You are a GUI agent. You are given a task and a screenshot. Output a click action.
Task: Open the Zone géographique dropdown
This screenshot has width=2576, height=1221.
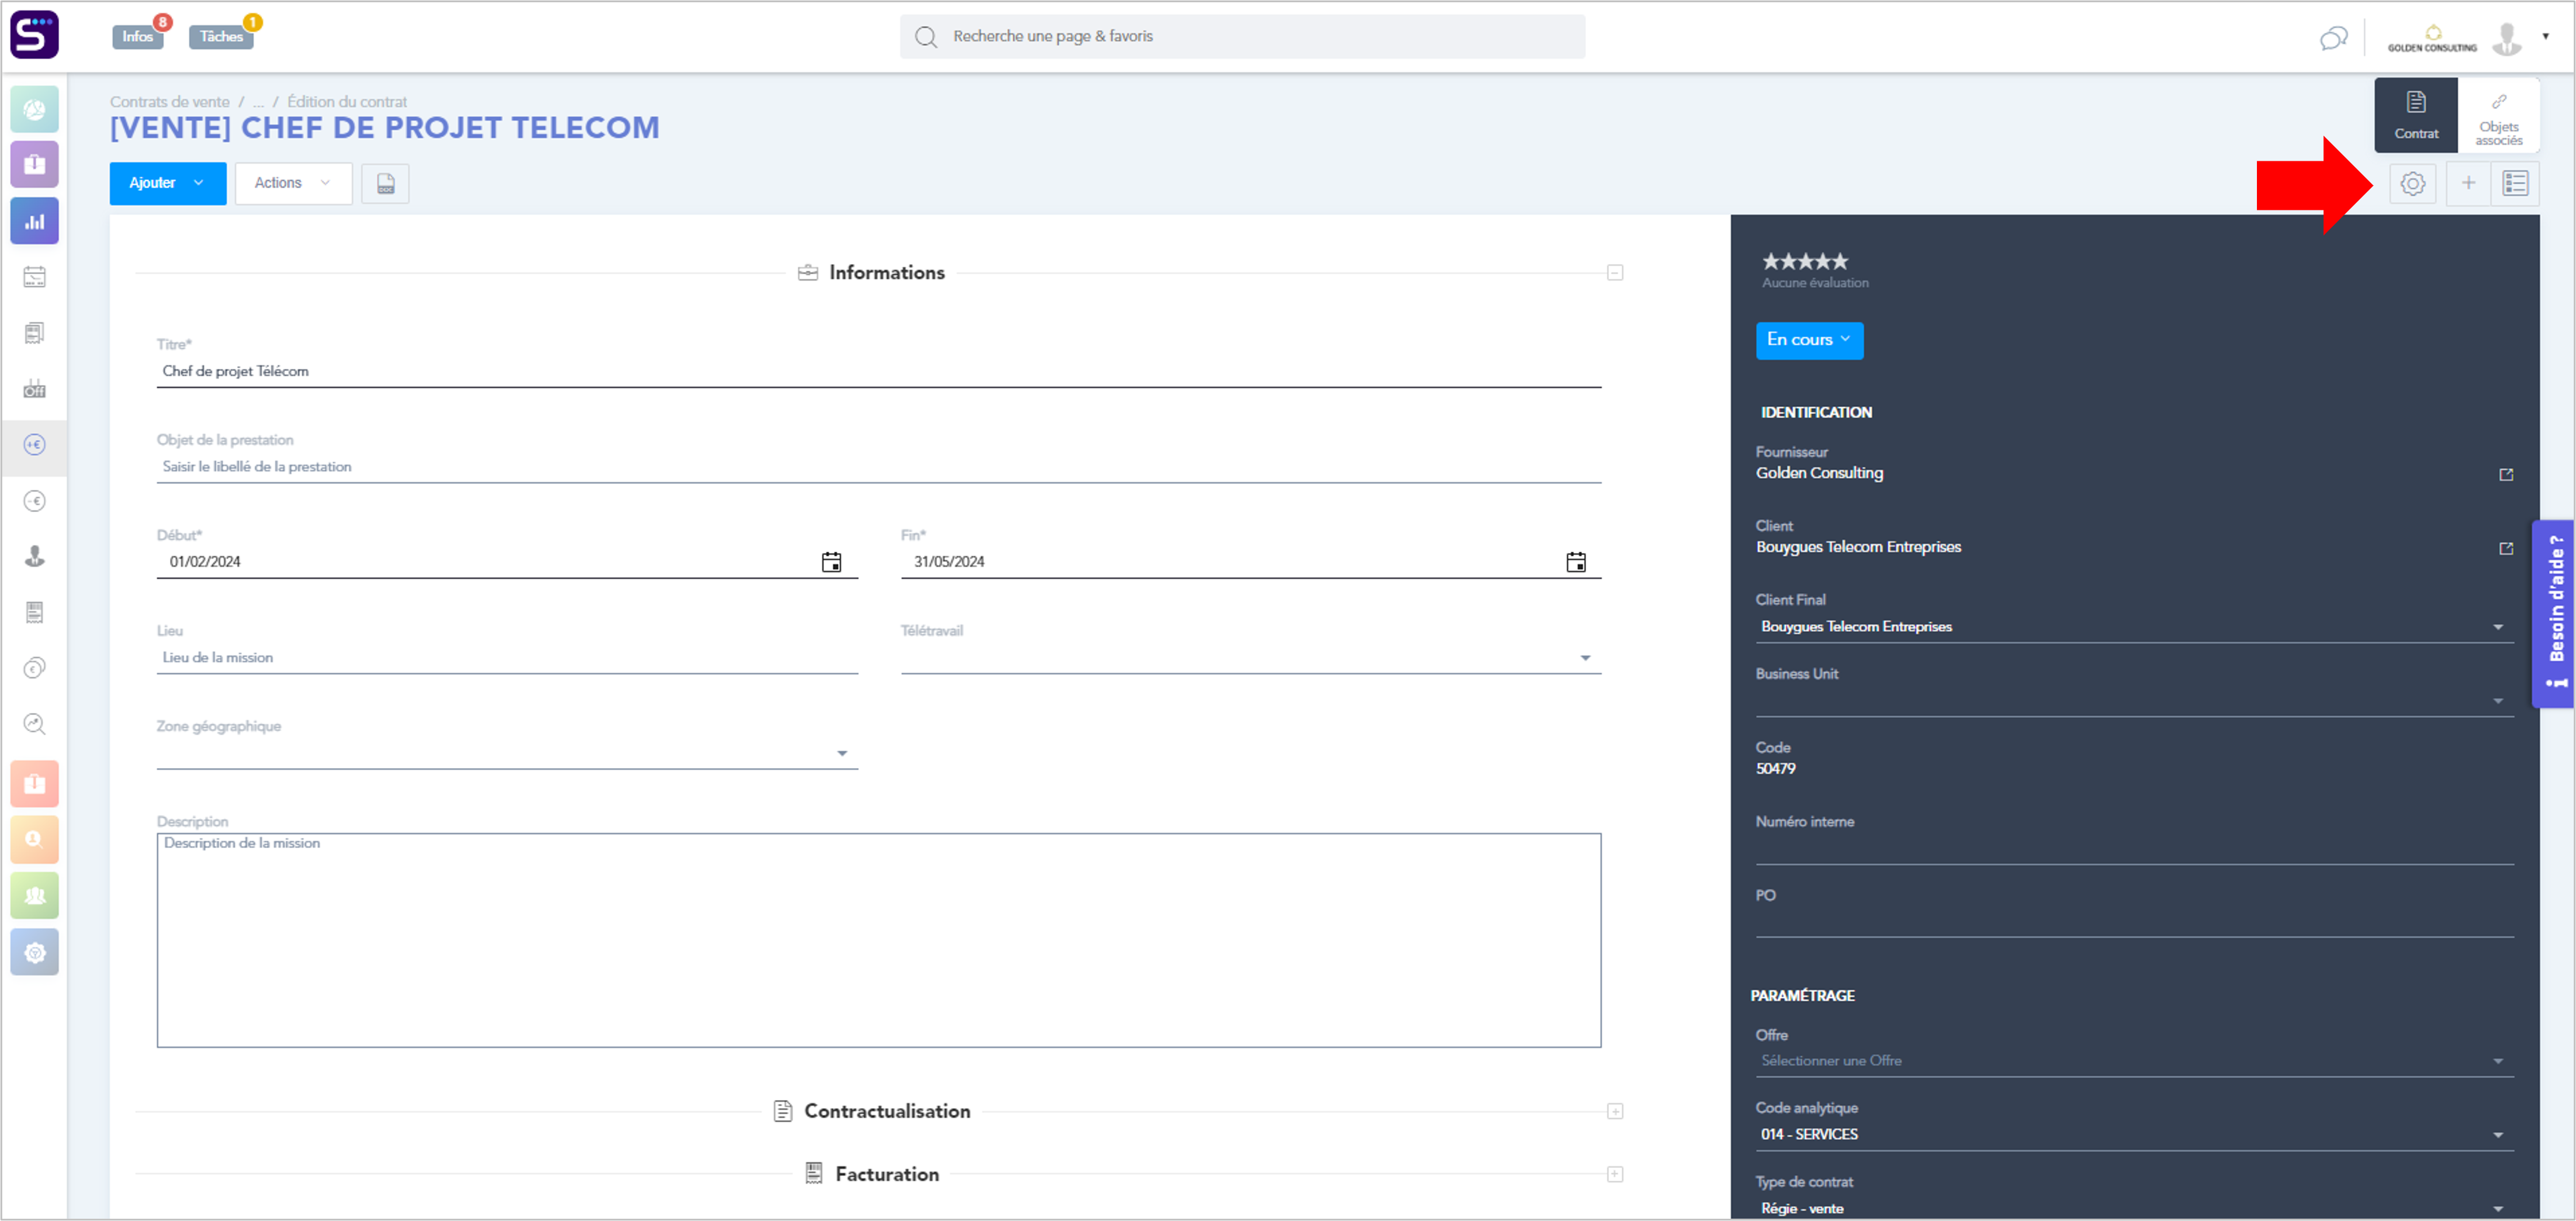tap(507, 753)
